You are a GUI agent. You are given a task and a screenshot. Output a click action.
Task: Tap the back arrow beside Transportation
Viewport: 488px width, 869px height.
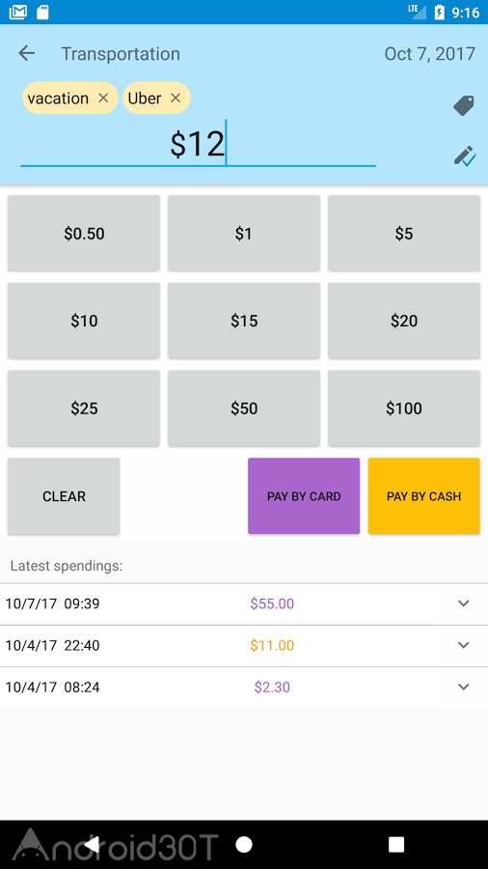[x=27, y=53]
